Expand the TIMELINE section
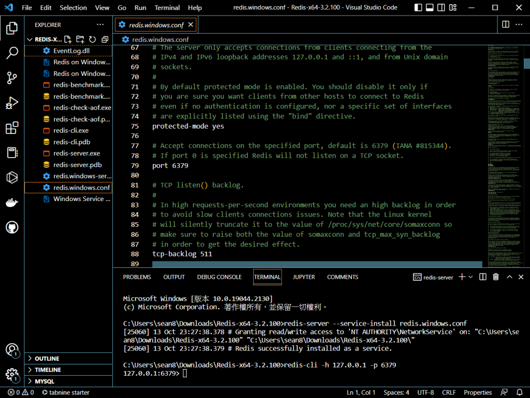The height and width of the screenshot is (398, 530). tap(48, 370)
